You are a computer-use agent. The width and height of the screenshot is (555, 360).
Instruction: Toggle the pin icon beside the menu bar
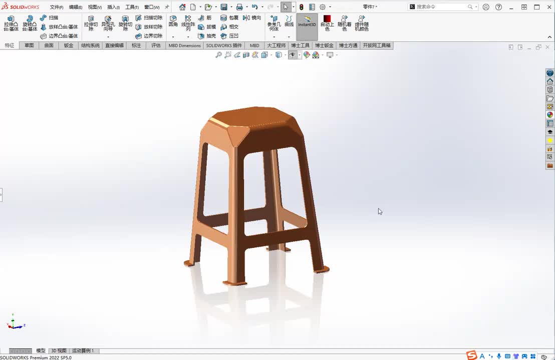[x=167, y=6]
